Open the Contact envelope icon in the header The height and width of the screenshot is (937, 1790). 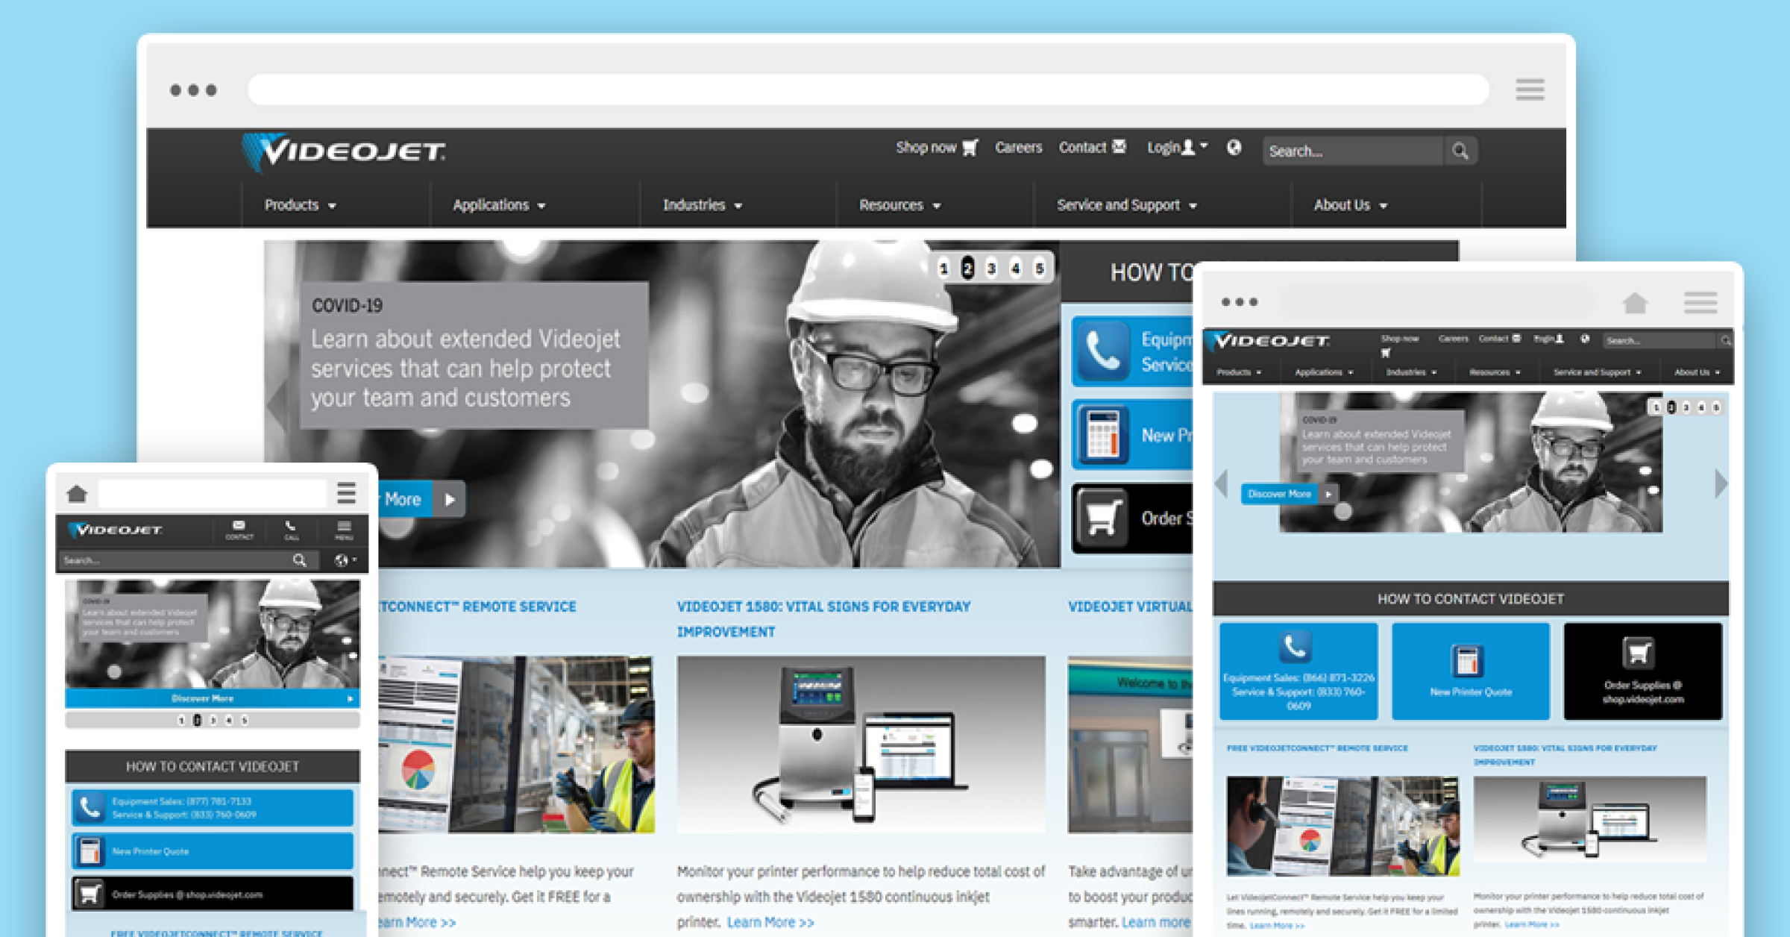[x=1118, y=146]
